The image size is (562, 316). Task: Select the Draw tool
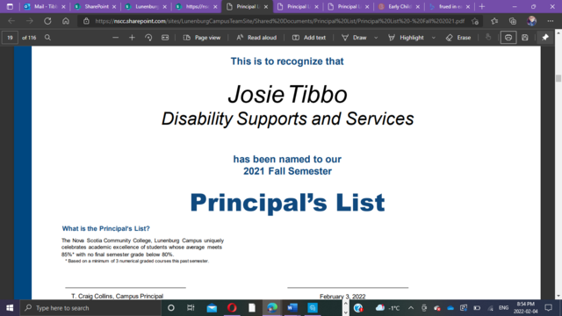(x=354, y=38)
